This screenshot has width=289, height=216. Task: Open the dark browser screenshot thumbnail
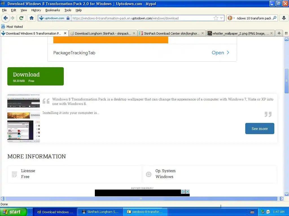pos(23,101)
